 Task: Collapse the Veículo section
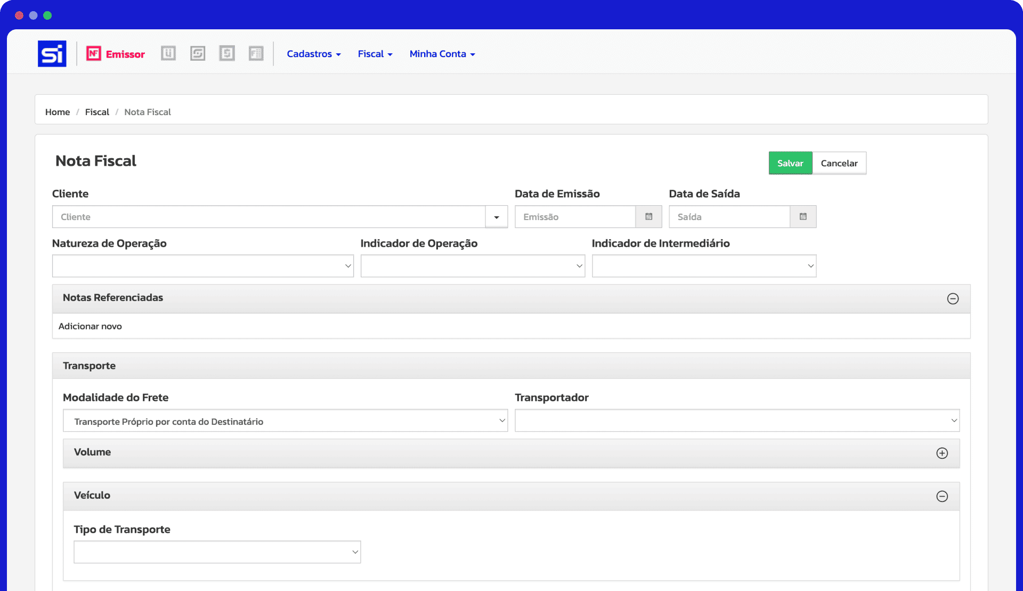[942, 496]
